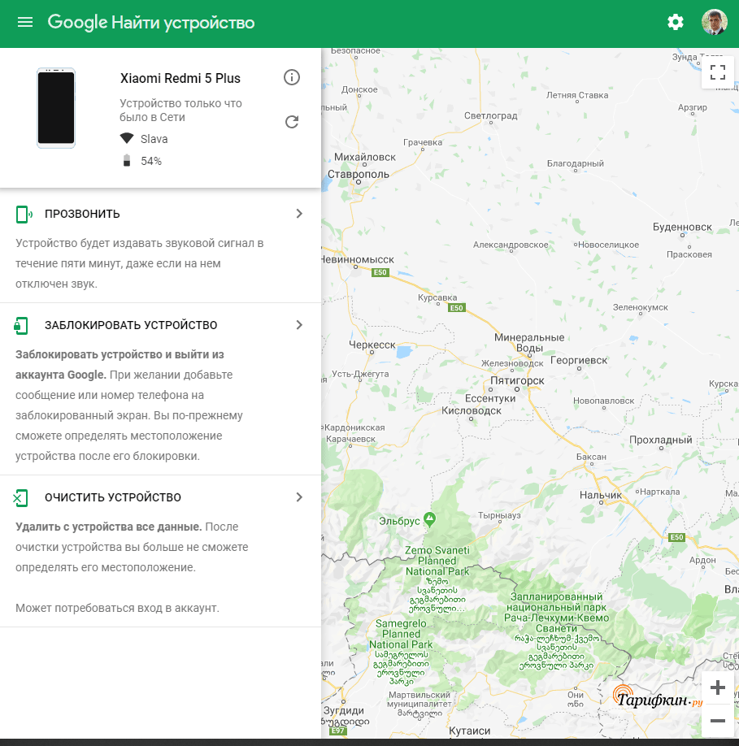Open the hamburger navigation menu
The height and width of the screenshot is (746, 739).
25,22
